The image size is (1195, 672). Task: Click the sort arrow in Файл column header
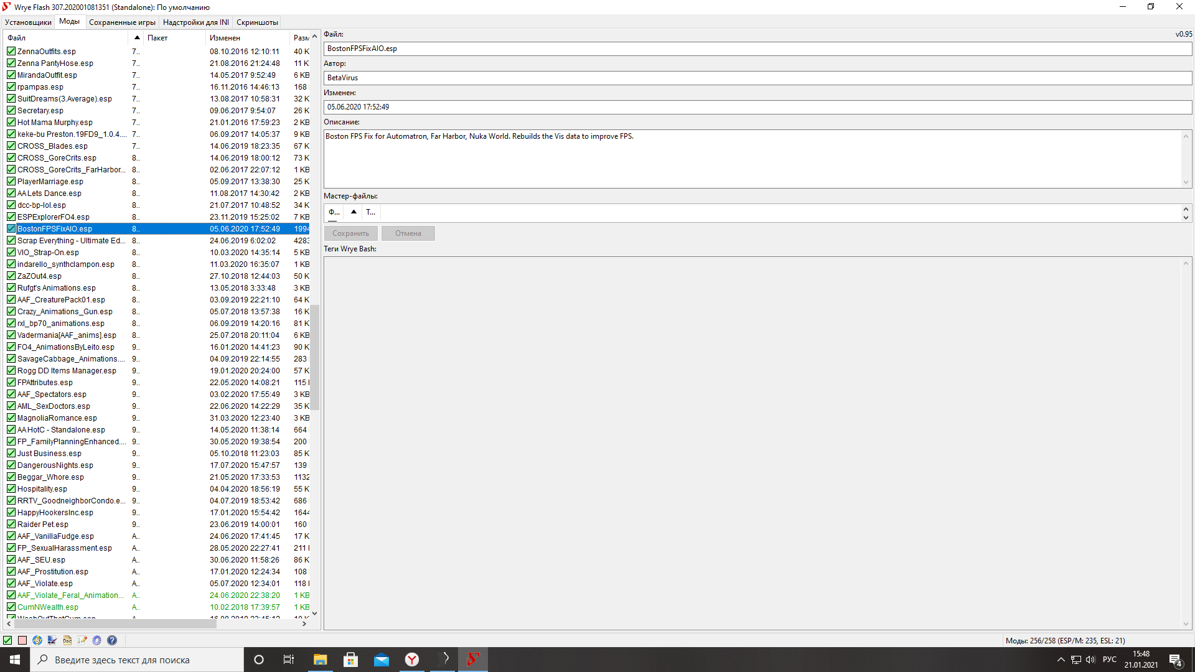point(137,38)
